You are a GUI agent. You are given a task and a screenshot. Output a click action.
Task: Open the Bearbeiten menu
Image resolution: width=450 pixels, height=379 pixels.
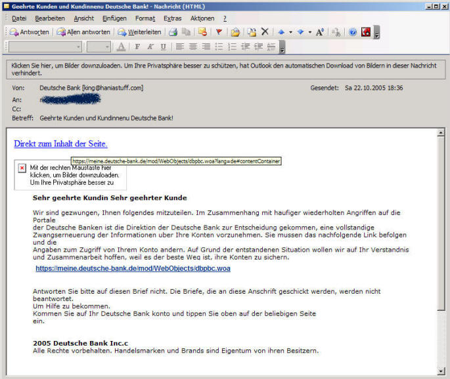50,18
